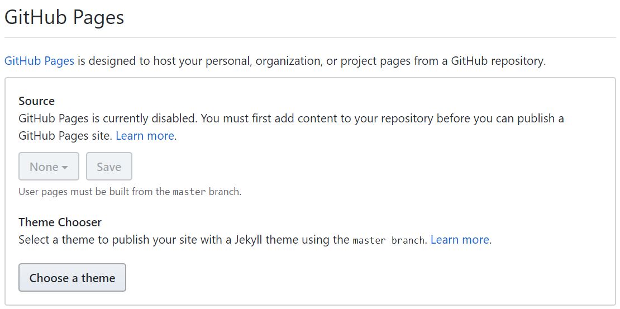
Task: Open the None source branch dropdown
Action: click(x=49, y=167)
